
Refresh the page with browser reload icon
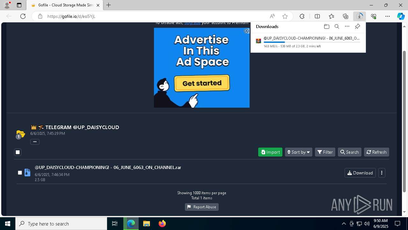[23, 16]
